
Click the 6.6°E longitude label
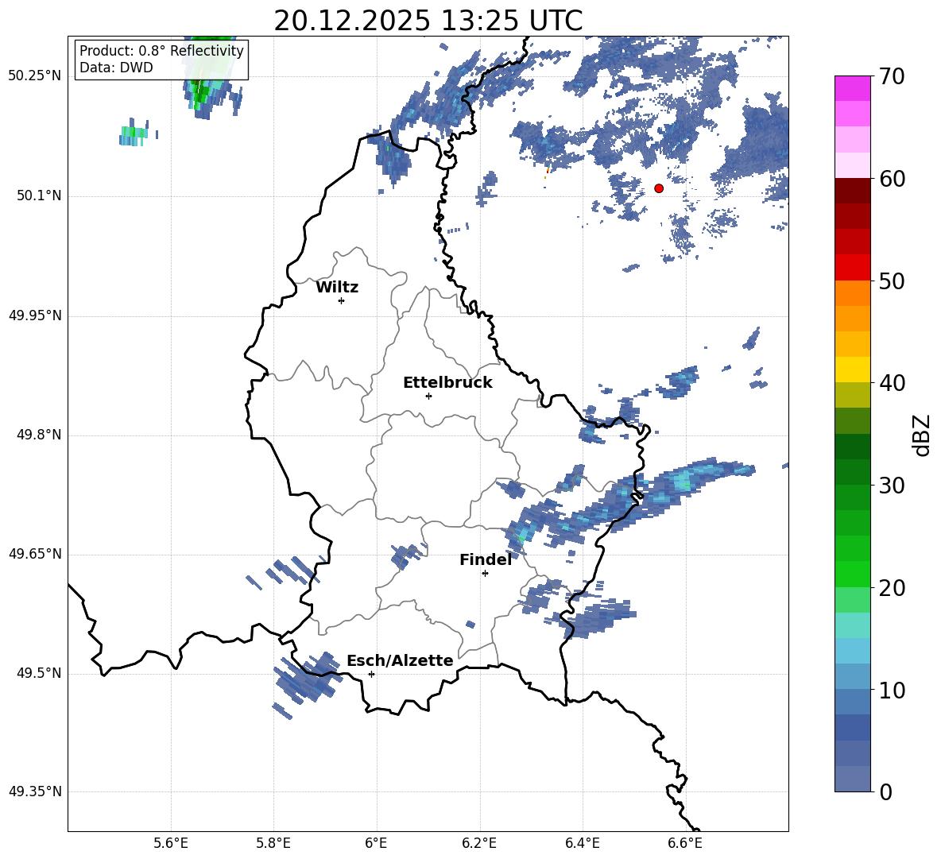point(685,843)
